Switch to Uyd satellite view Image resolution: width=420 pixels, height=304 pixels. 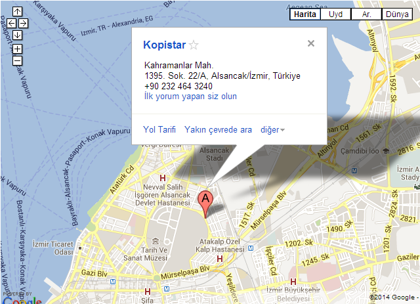click(x=335, y=14)
